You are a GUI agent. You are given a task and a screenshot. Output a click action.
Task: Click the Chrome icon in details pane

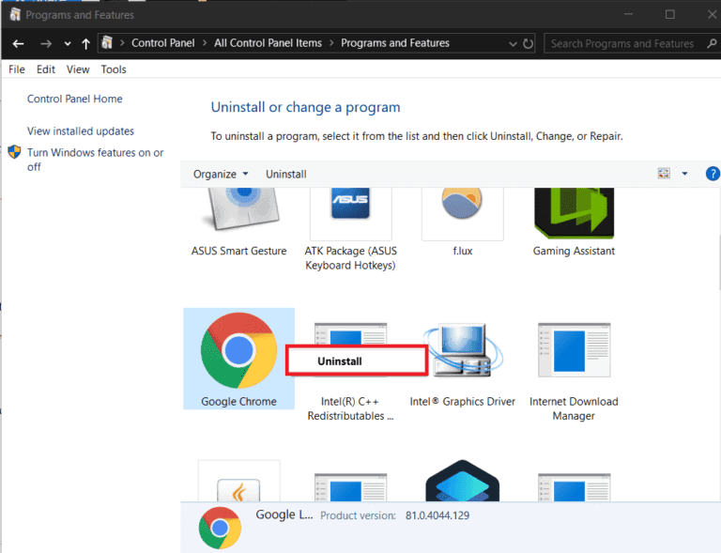220,528
